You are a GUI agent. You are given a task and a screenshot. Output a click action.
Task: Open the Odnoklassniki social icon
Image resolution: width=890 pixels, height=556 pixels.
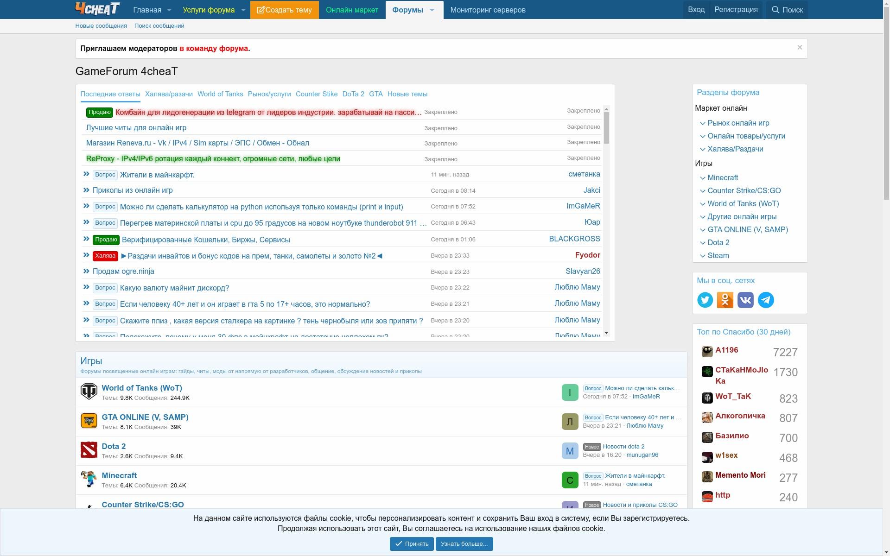(x=725, y=300)
